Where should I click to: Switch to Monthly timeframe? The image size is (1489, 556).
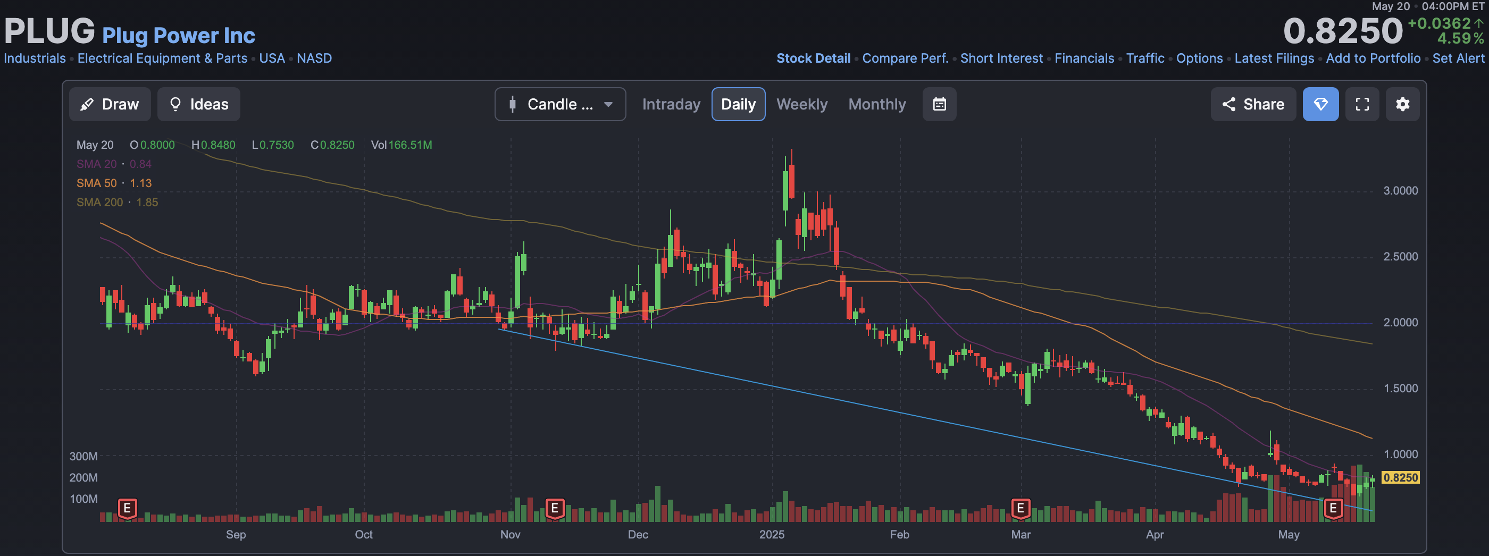(877, 104)
